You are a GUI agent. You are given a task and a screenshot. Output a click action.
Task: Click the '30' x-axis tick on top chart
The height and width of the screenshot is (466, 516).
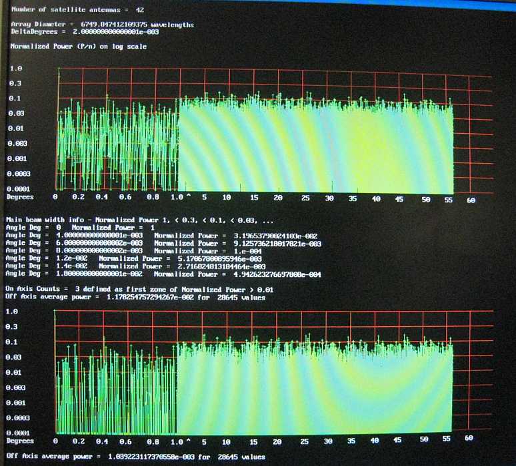point(329,198)
